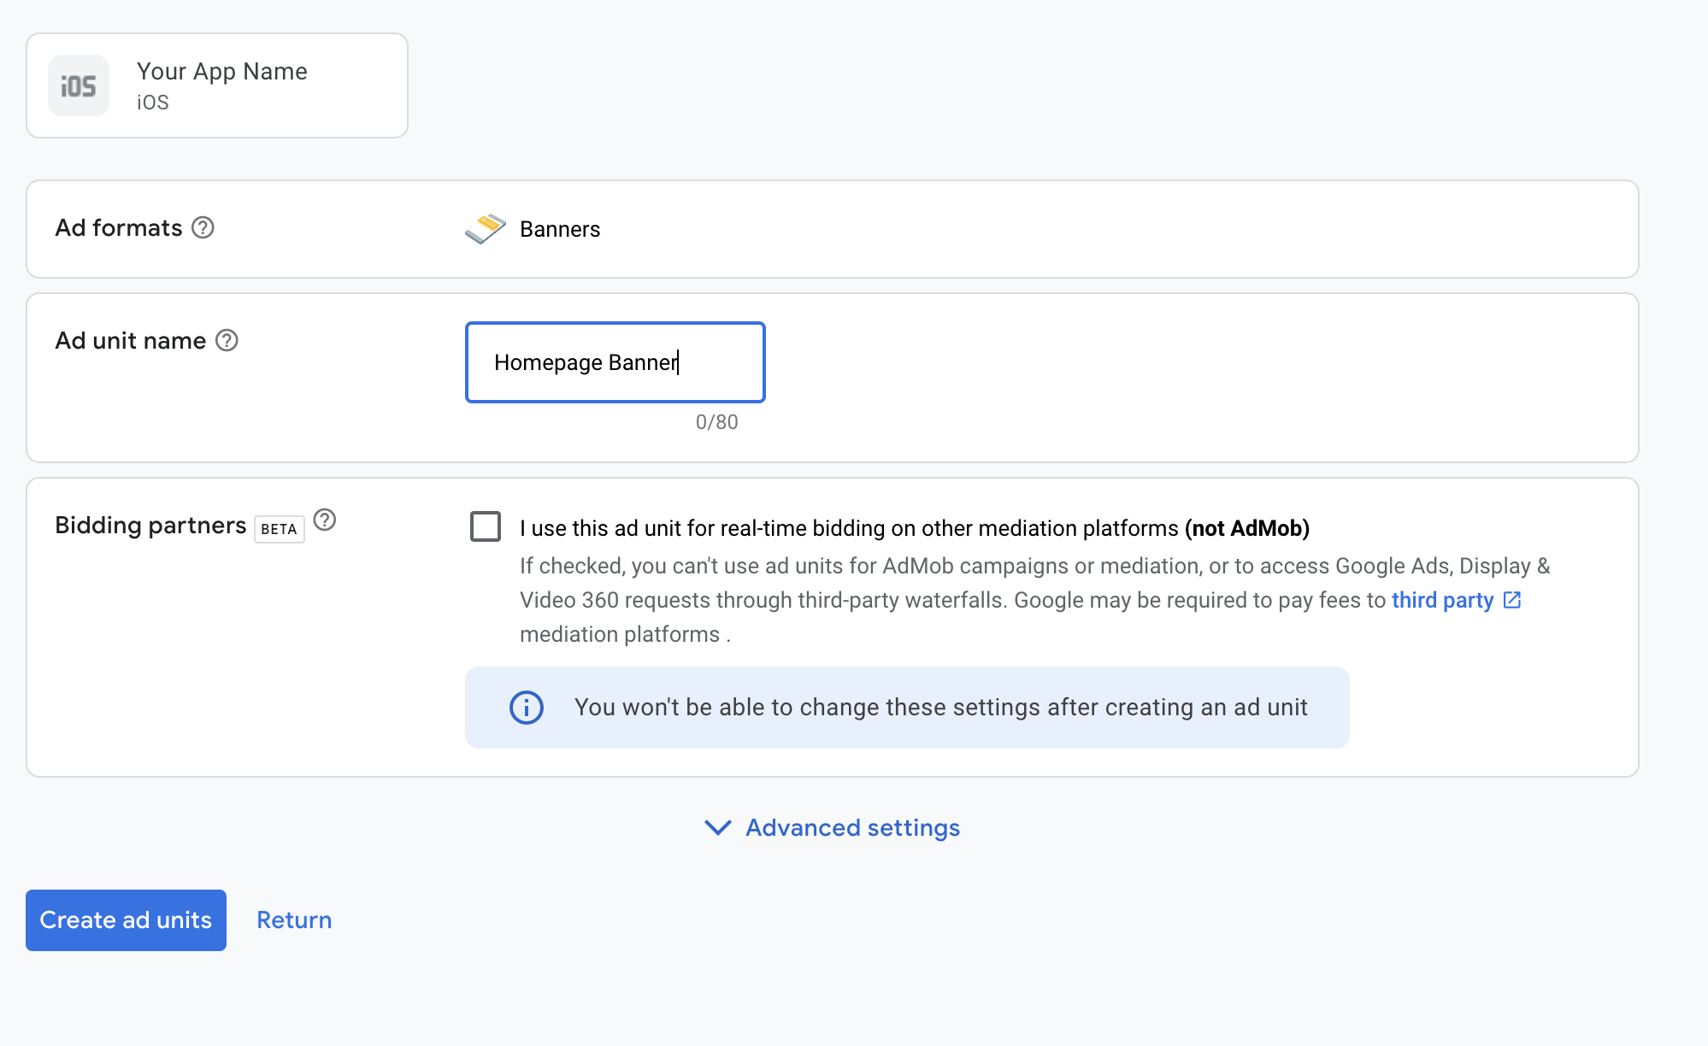The image size is (1708, 1046).
Task: Enable the real-time bidding checkbox
Action: [x=486, y=526]
